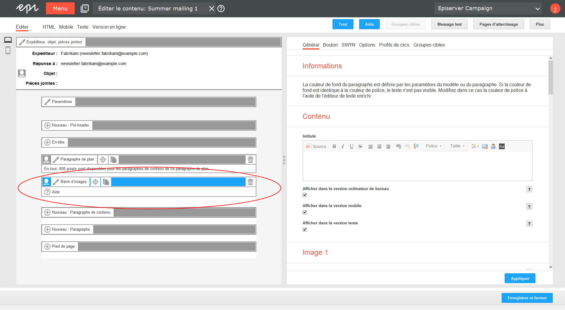Uncheck Afficher dans la version mobile
Viewport: 565px width, 310px height.
305,212
